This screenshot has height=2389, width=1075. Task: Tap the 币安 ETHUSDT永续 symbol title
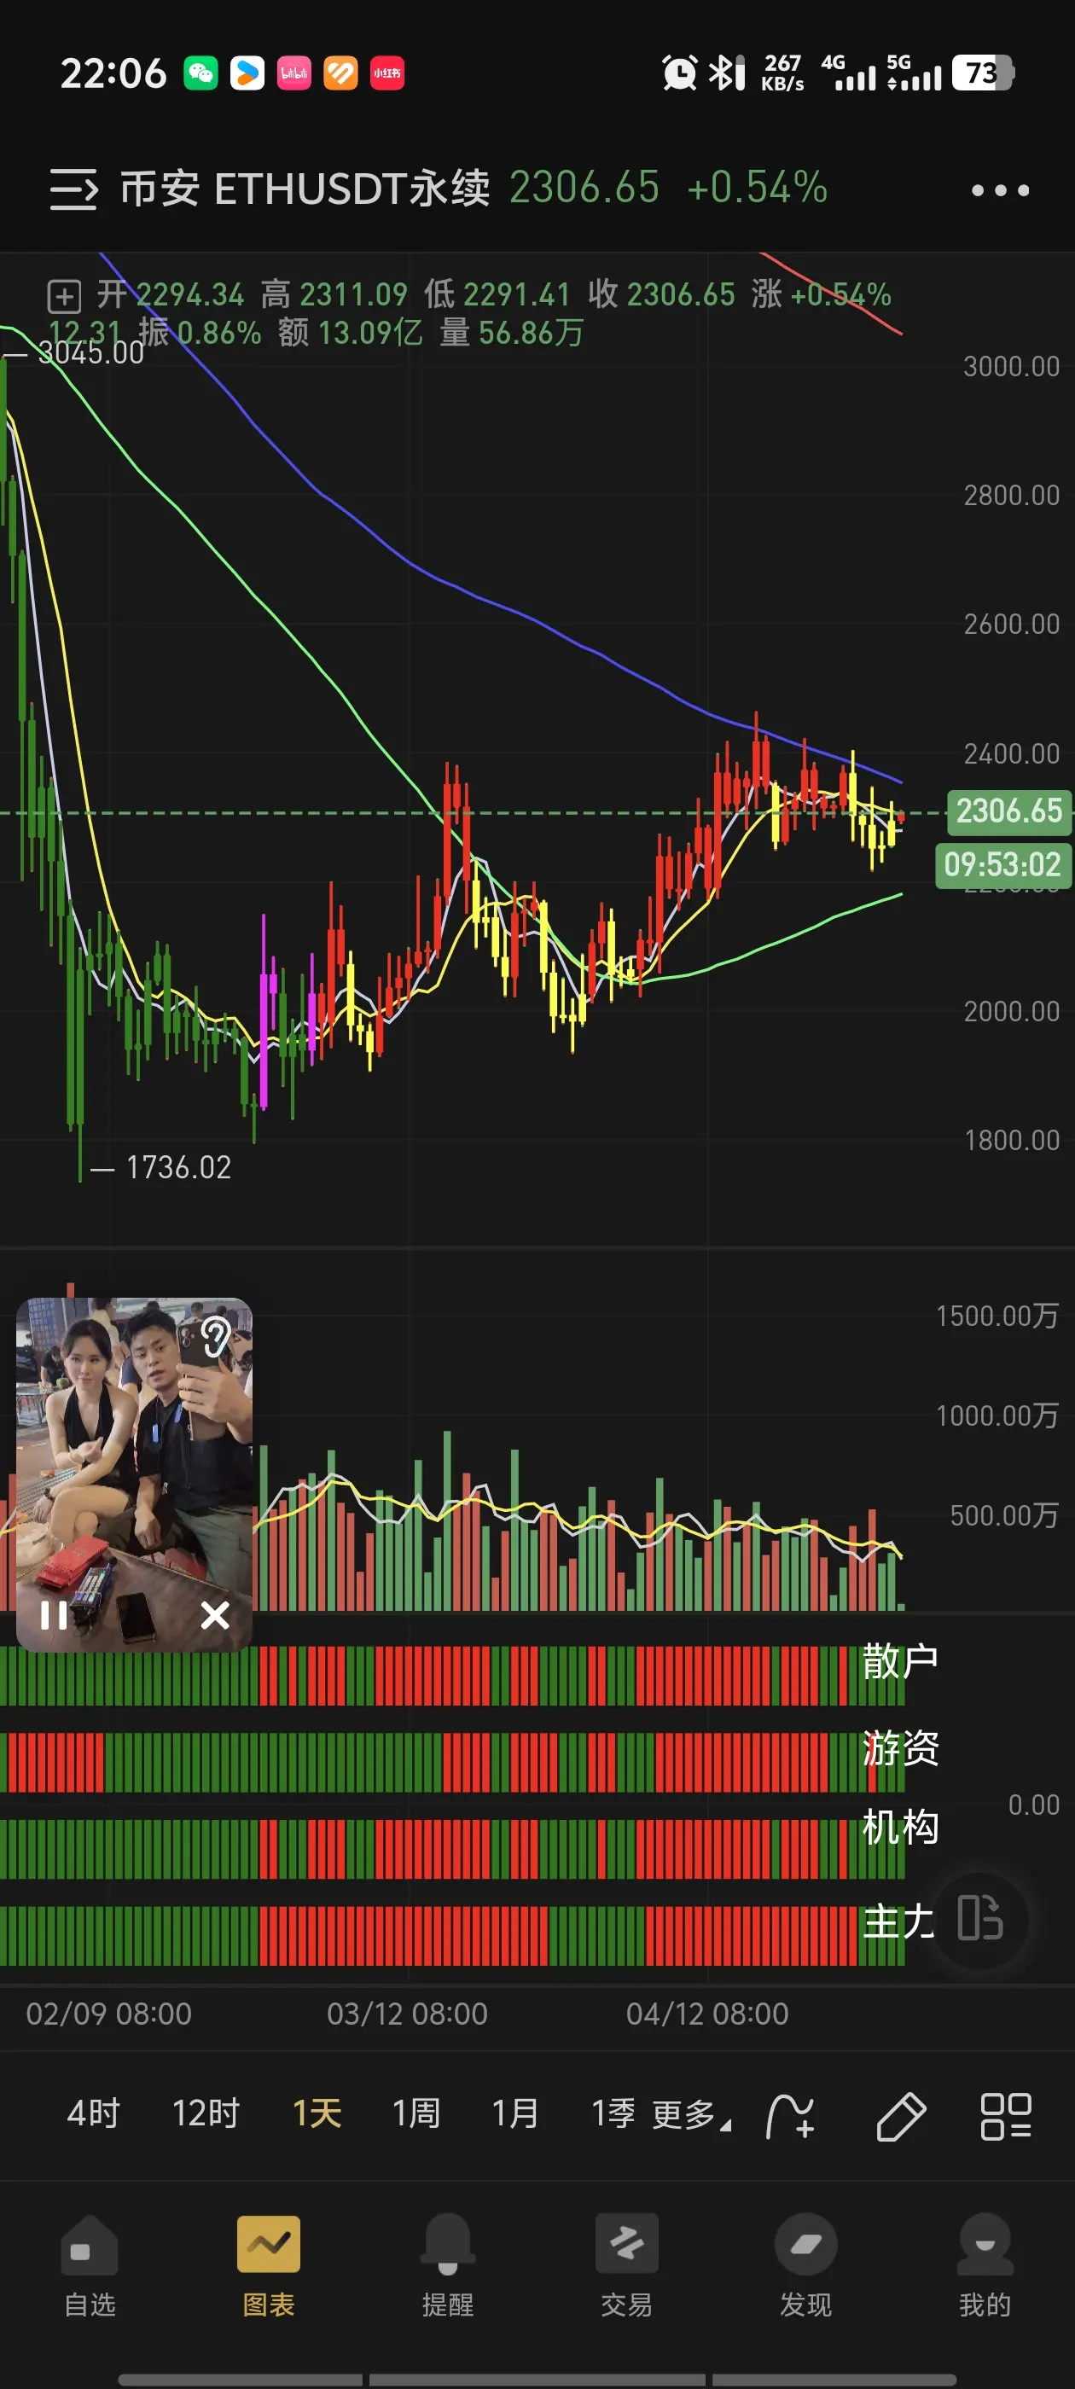pyautogui.click(x=305, y=189)
